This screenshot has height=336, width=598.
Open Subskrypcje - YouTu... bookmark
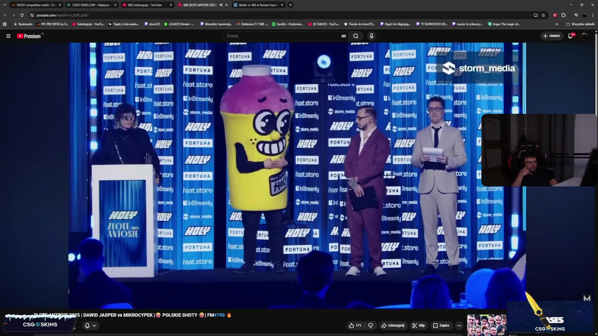tap(88, 24)
